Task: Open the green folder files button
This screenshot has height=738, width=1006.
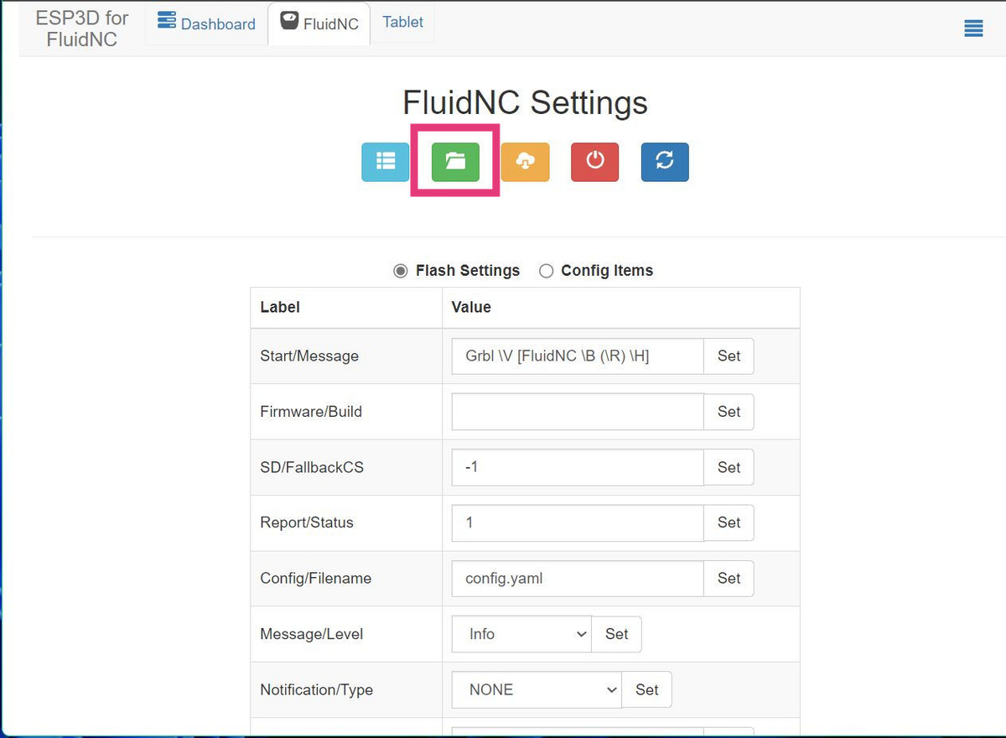Action: pyautogui.click(x=455, y=162)
